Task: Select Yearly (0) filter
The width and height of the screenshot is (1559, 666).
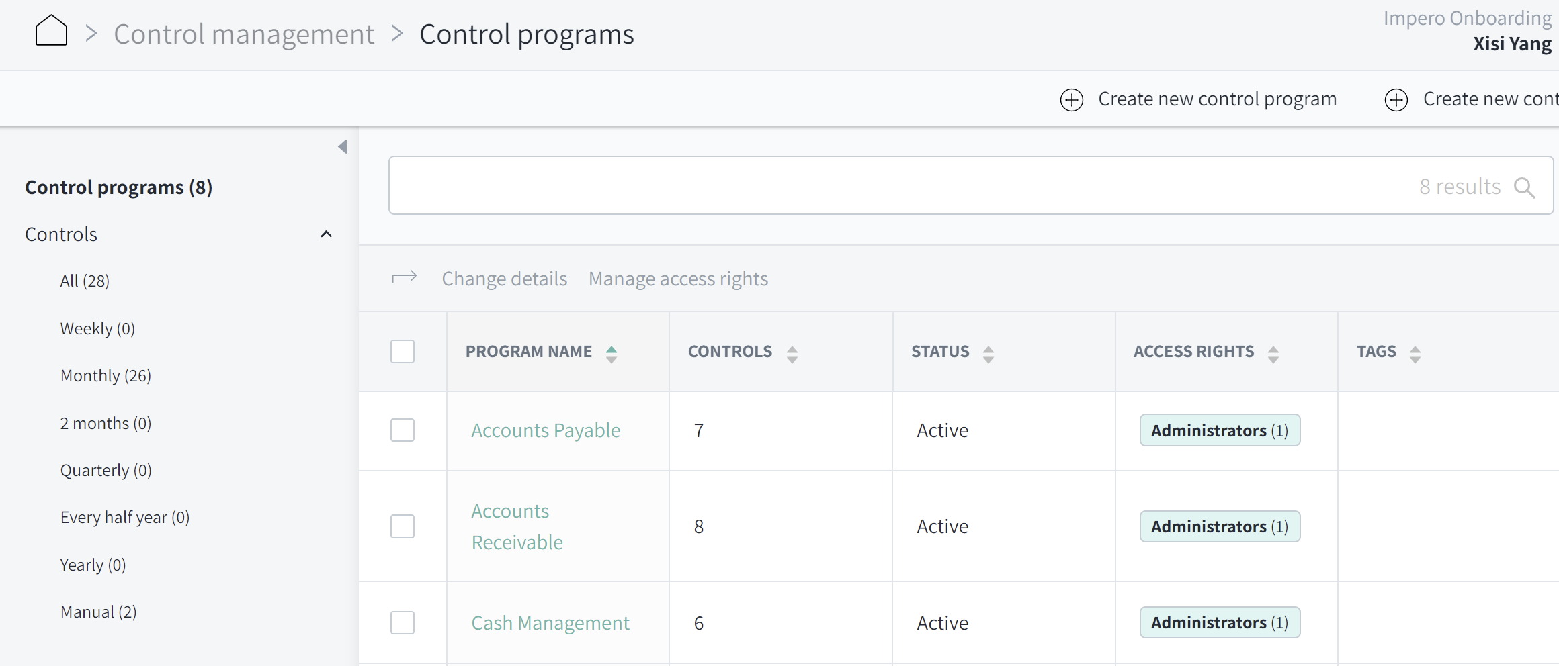Action: pos(93,565)
